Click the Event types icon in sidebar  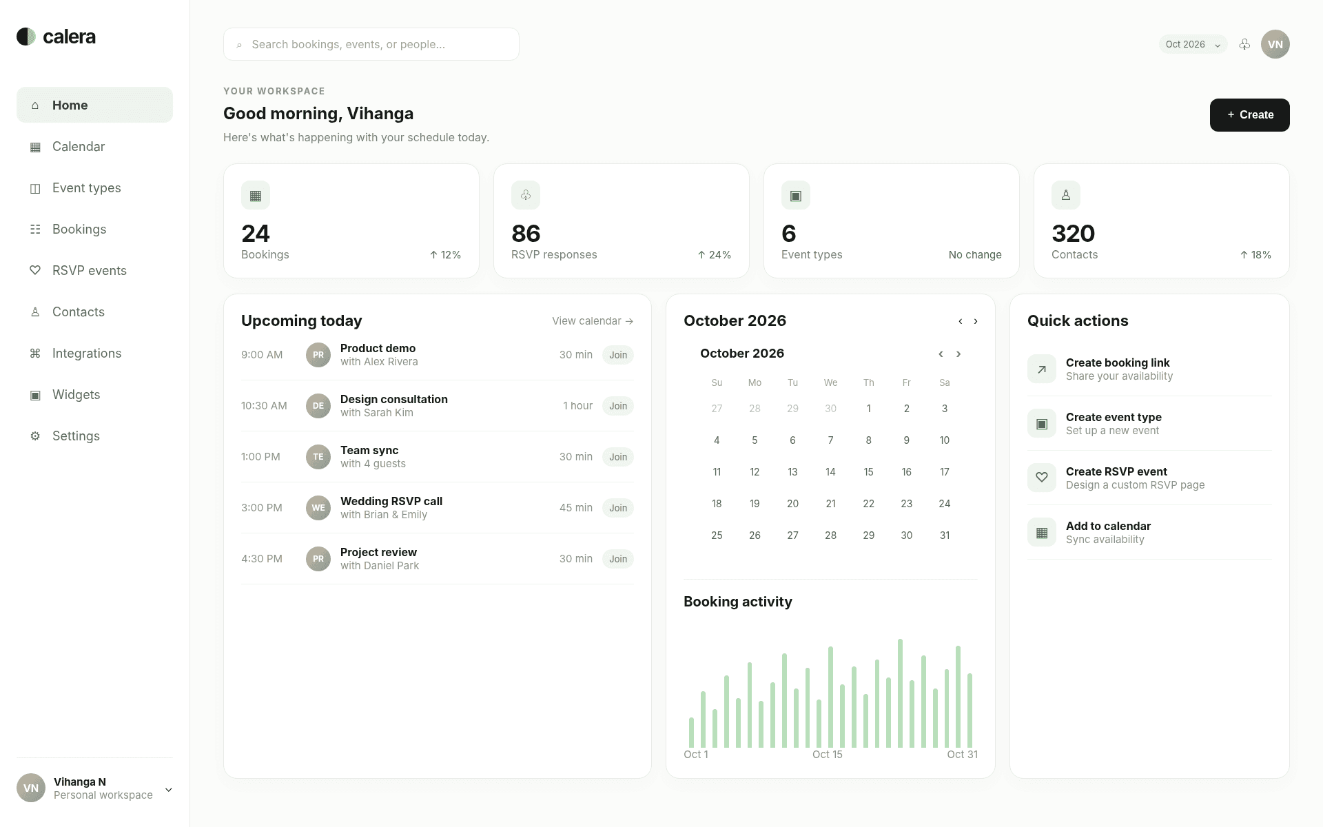tap(35, 188)
